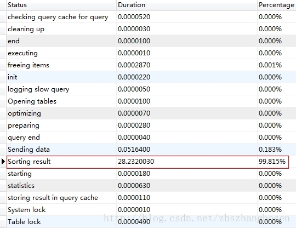Click duration value 28.2320030
The width and height of the screenshot is (296, 229).
click(x=136, y=162)
